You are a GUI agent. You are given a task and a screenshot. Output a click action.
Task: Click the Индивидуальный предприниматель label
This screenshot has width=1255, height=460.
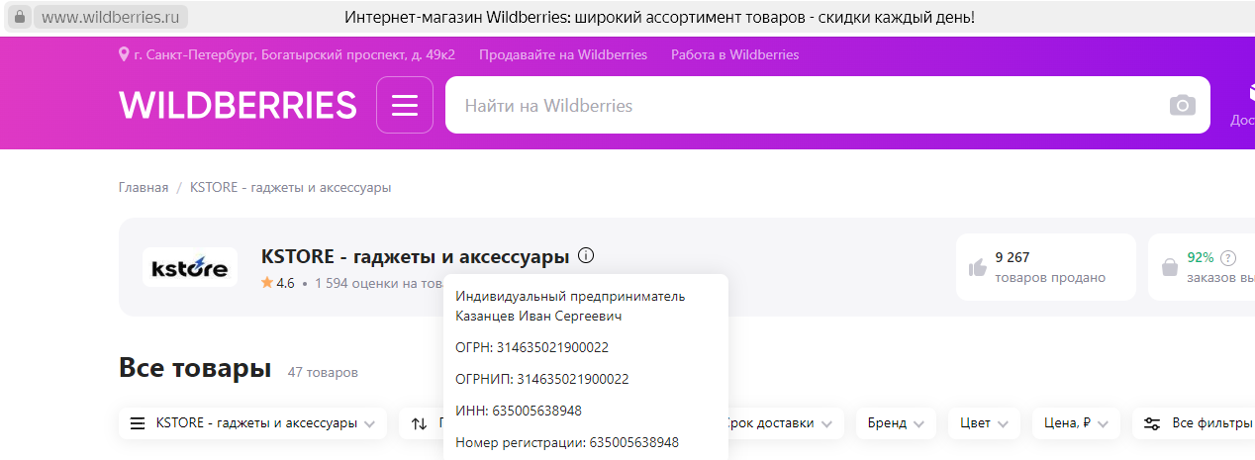pyautogui.click(x=570, y=296)
